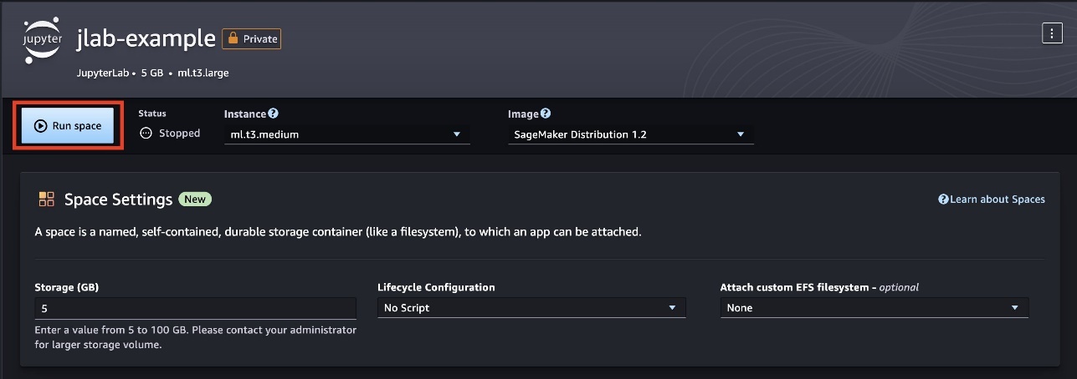Click the Image help question-mark icon
The image size is (1077, 379).
546,114
